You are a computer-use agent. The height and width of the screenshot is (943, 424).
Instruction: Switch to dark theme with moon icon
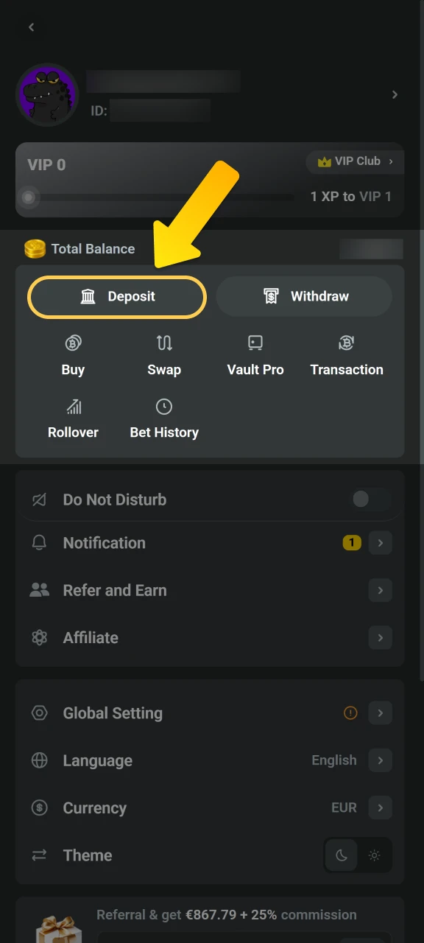coord(341,855)
